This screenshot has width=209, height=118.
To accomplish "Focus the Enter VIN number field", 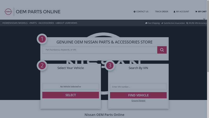I will click(x=138, y=87).
